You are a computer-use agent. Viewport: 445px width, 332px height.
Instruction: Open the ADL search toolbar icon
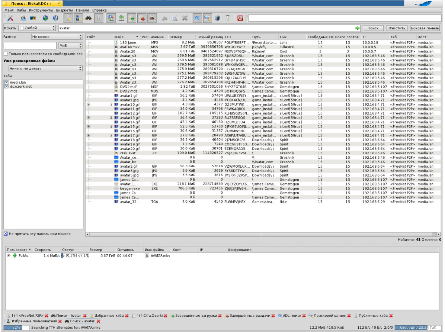pos(197,18)
